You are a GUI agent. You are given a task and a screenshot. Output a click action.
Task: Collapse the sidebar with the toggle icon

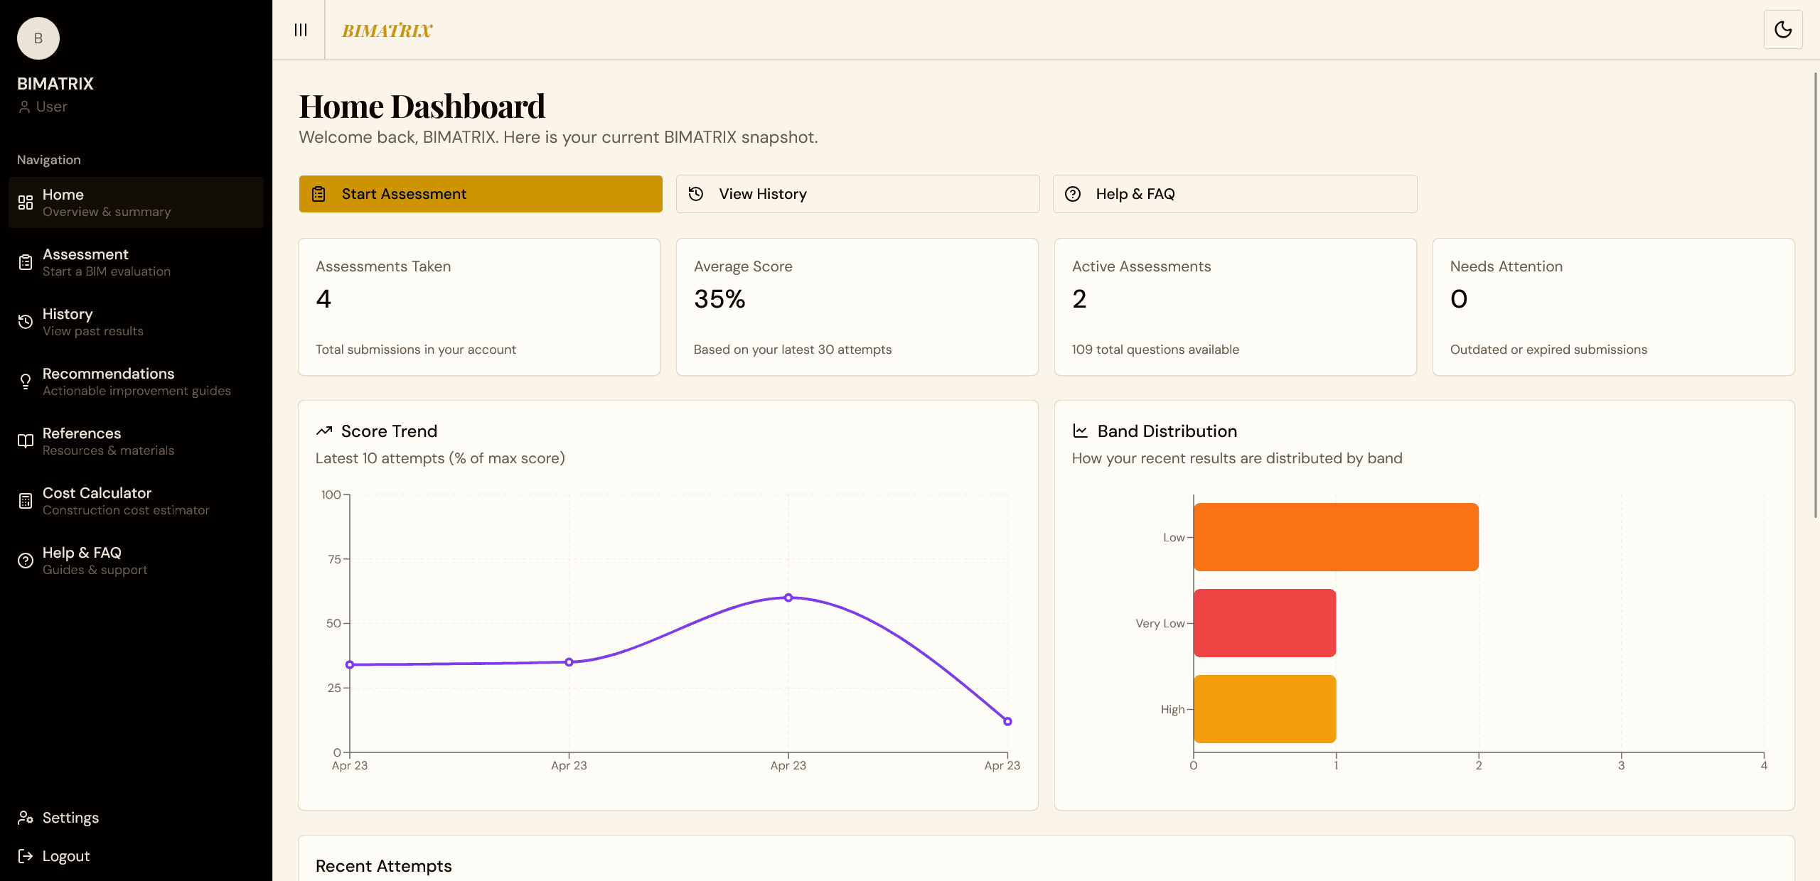pyautogui.click(x=301, y=30)
